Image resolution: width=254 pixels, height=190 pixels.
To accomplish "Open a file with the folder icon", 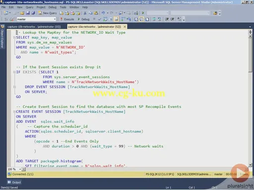I will tap(22, 13).
